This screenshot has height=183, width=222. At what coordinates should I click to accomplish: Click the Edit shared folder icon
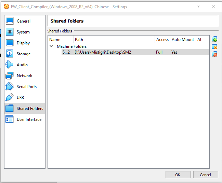coord(214,47)
